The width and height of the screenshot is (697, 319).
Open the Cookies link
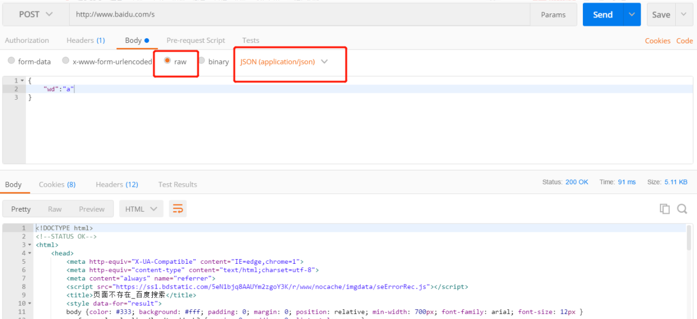pyautogui.click(x=658, y=41)
